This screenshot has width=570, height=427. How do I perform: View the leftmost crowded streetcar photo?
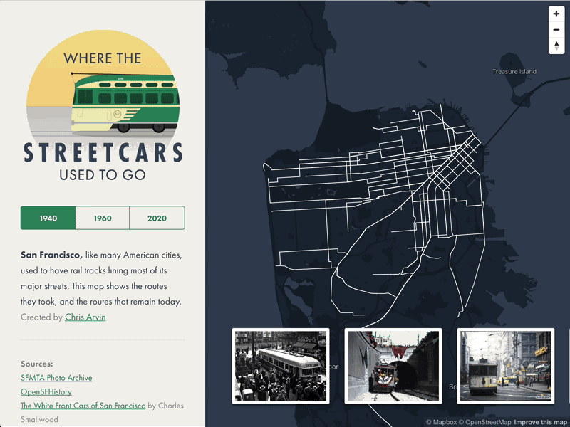(280, 366)
